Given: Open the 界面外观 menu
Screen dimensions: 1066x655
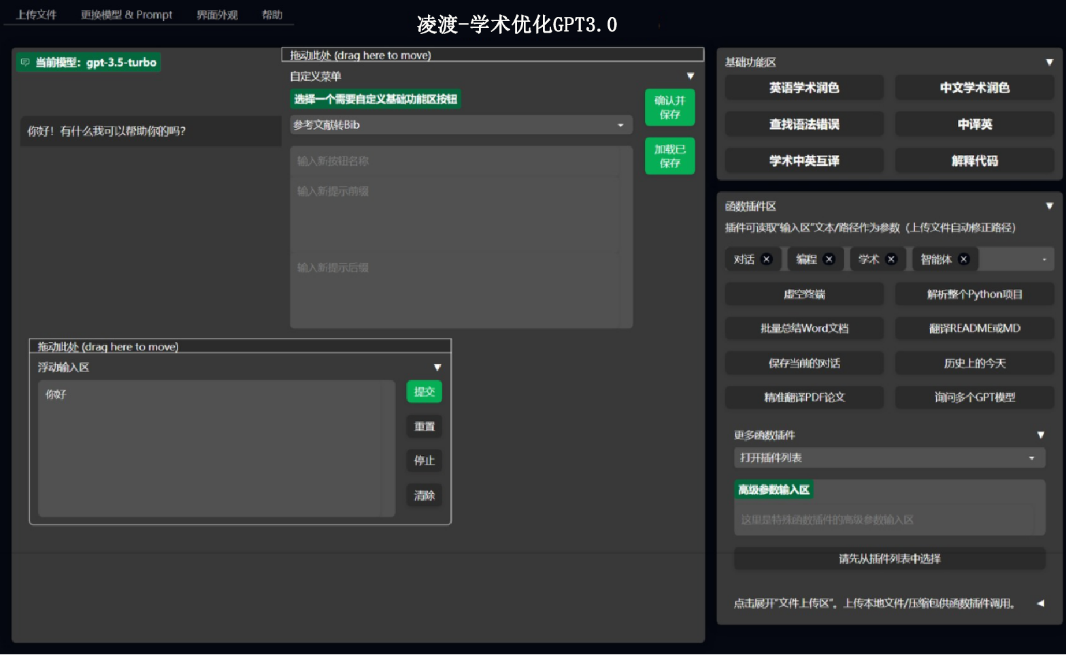Looking at the screenshot, I should click(x=217, y=14).
